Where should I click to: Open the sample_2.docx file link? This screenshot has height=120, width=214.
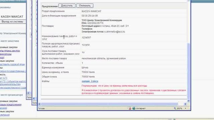pyautogui.click(x=90, y=81)
